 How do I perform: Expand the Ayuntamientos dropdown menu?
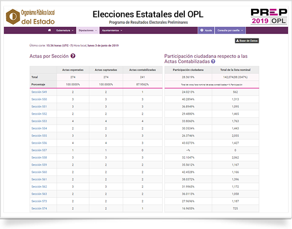pyautogui.click(x=112, y=30)
